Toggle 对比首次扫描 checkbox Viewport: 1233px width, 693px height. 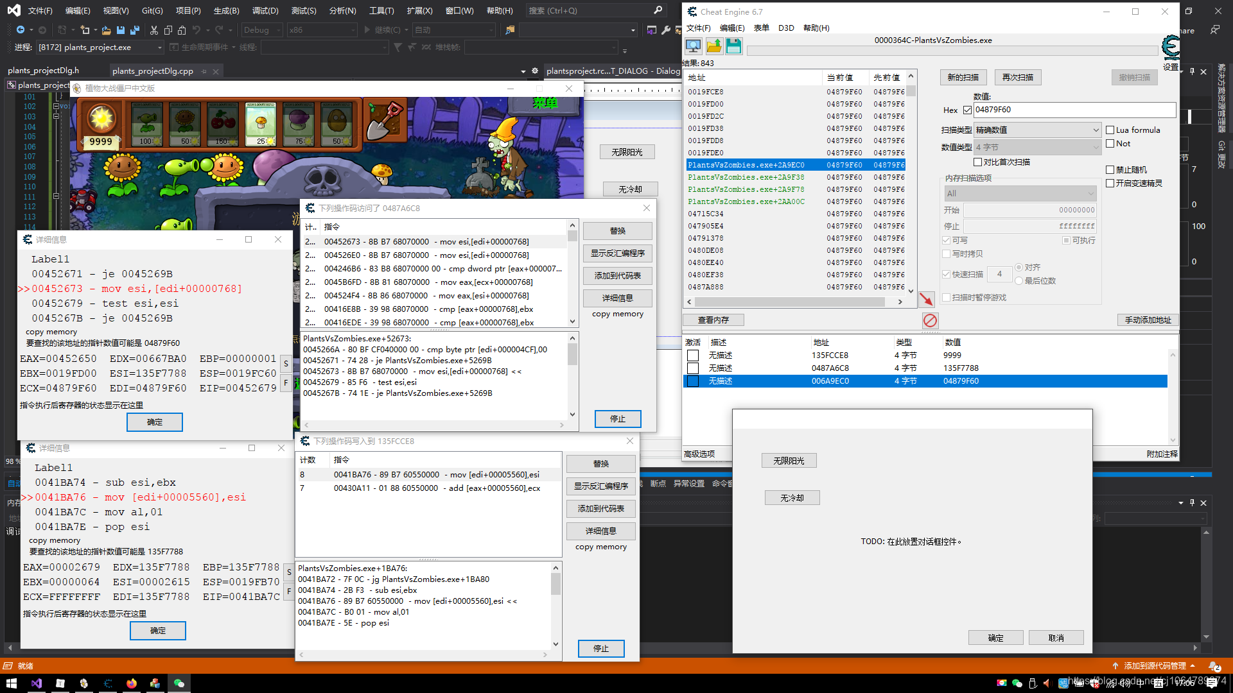977,162
